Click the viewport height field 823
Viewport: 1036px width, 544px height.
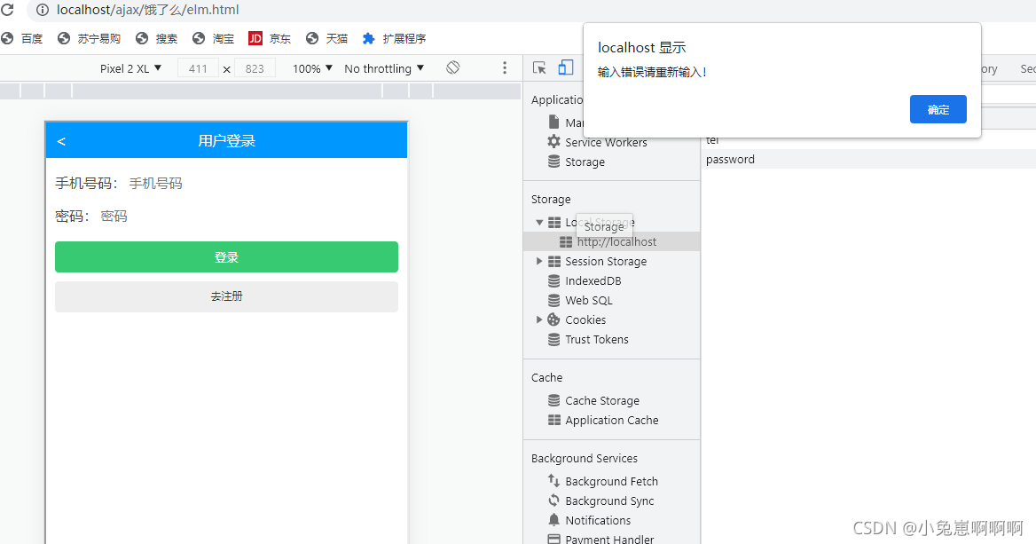tap(255, 68)
